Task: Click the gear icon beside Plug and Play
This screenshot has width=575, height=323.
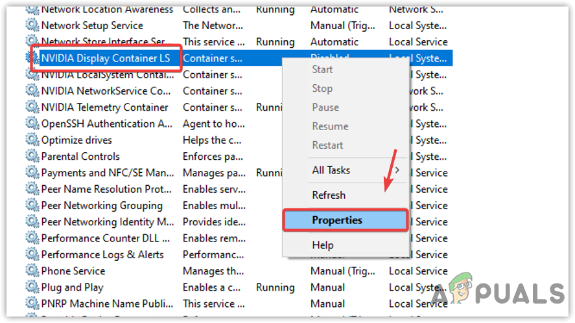Action: pos(32,287)
